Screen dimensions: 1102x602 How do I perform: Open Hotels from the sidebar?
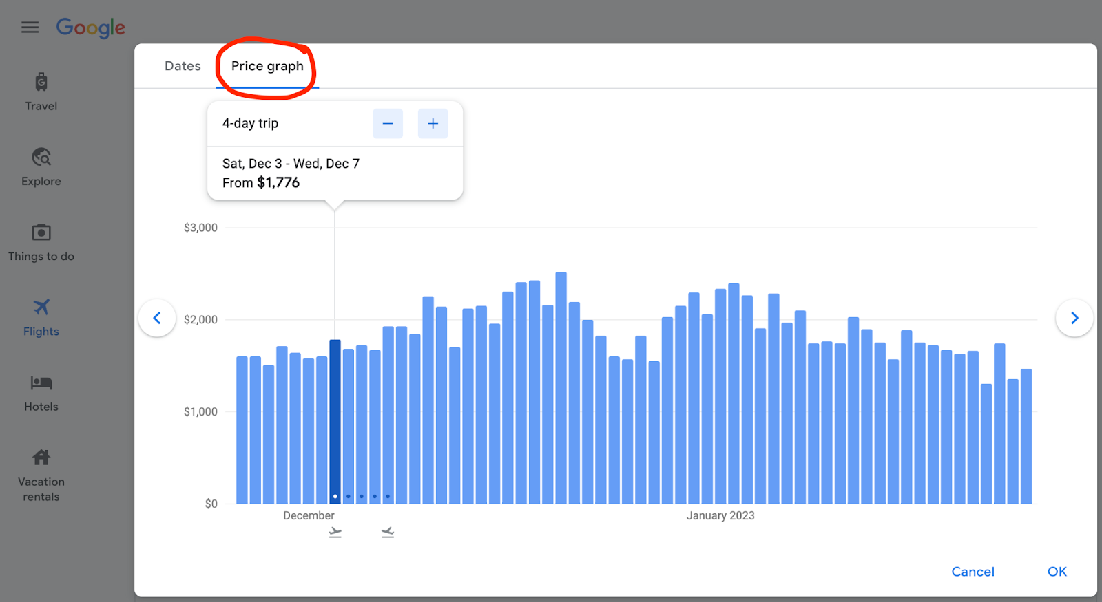point(41,393)
